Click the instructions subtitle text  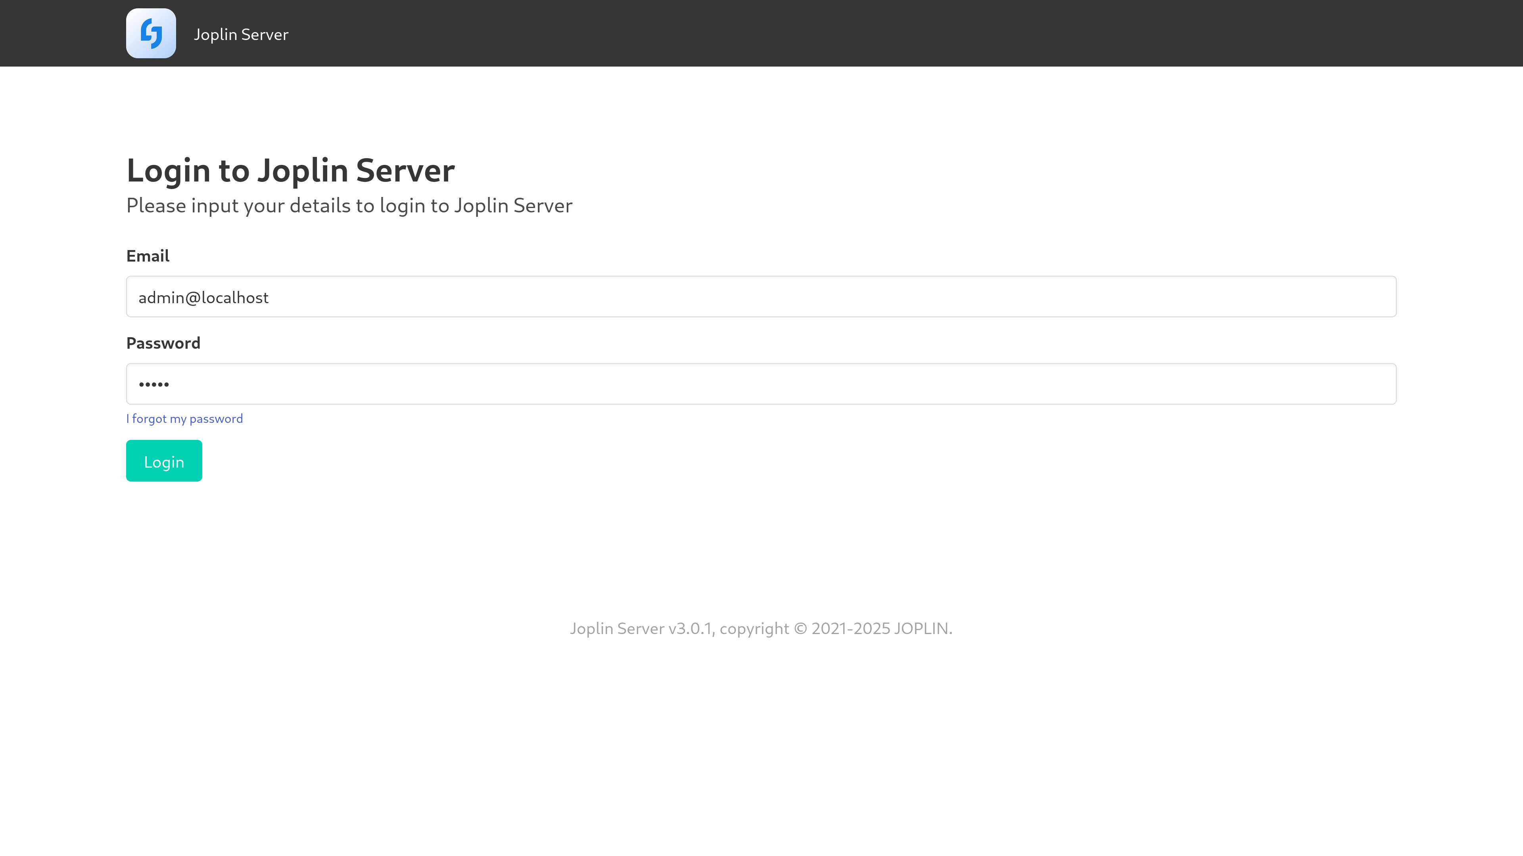pos(349,205)
